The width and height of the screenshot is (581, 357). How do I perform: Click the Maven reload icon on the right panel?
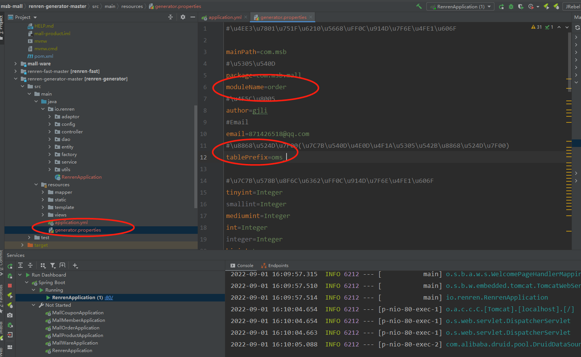point(577,28)
